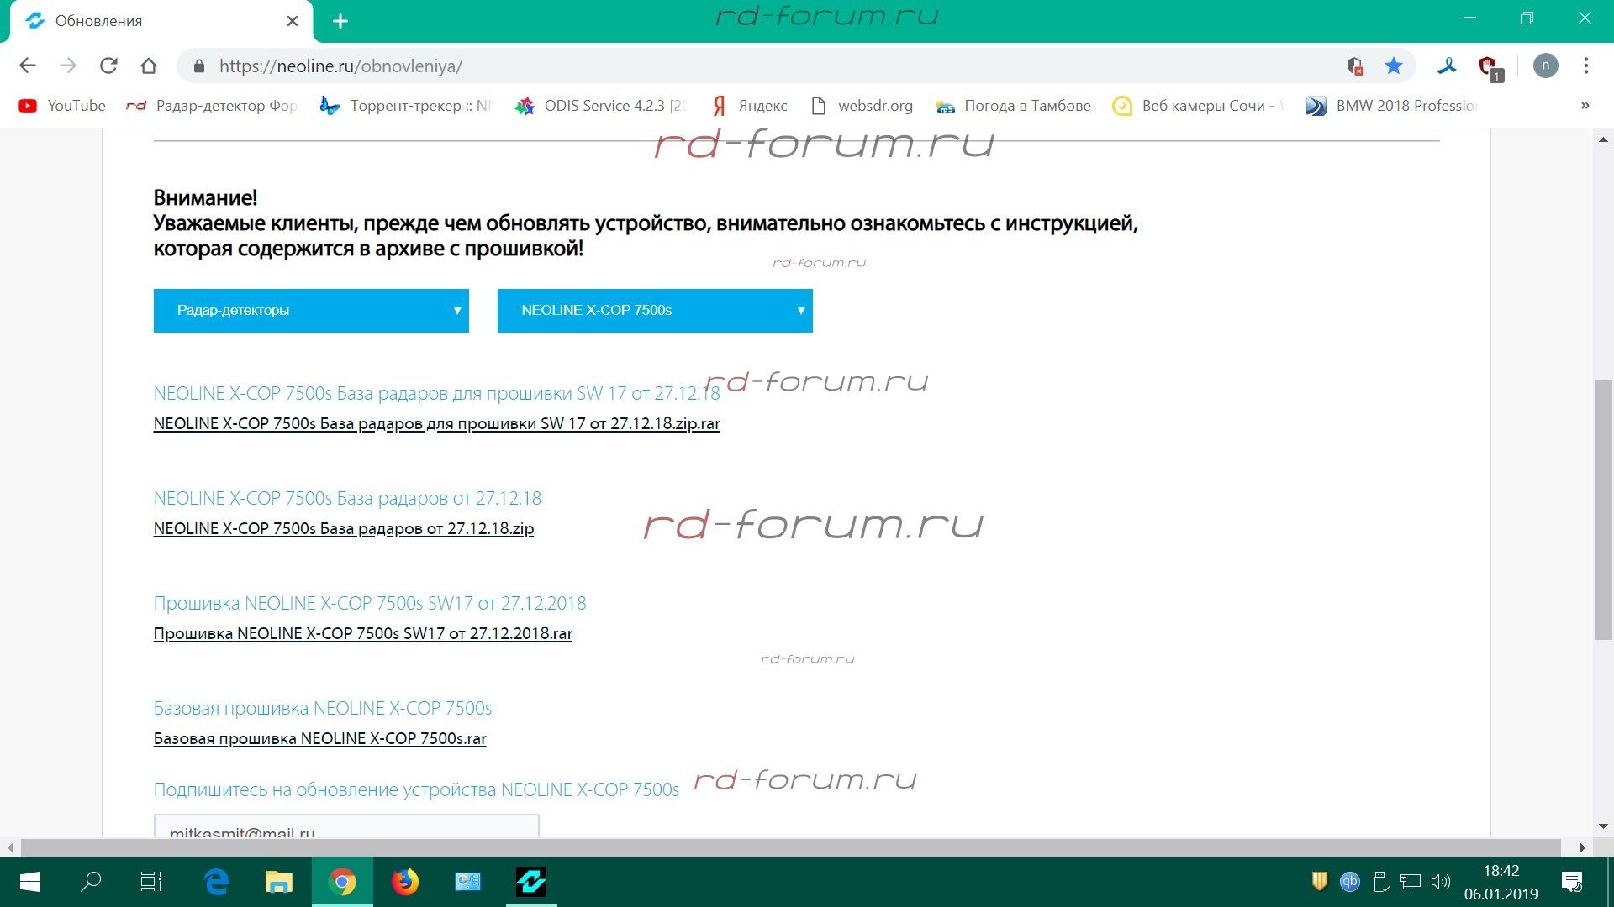Go to the browser home page
Screen dimensions: 1614x907
[149, 66]
